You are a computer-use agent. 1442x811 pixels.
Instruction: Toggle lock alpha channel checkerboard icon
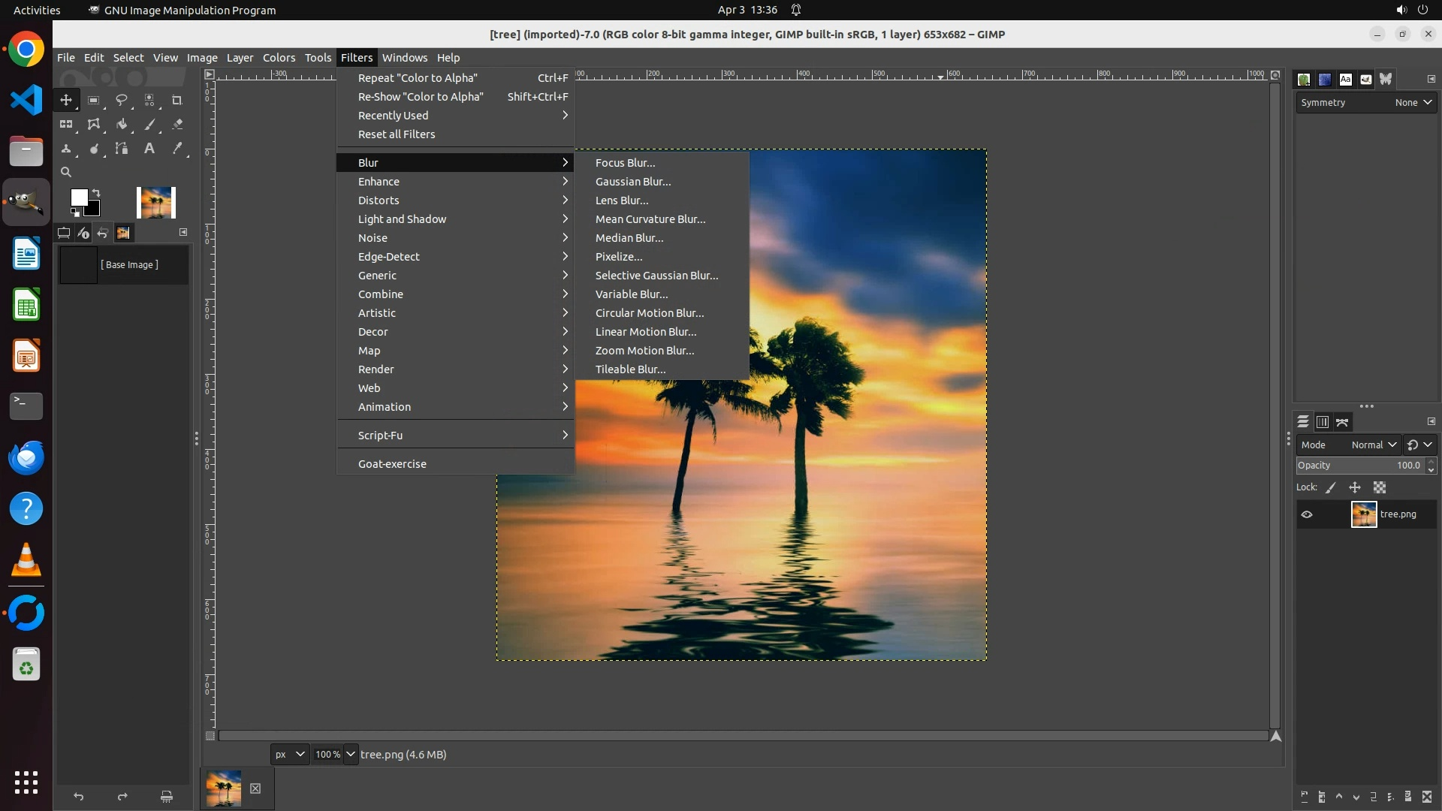pos(1380,487)
